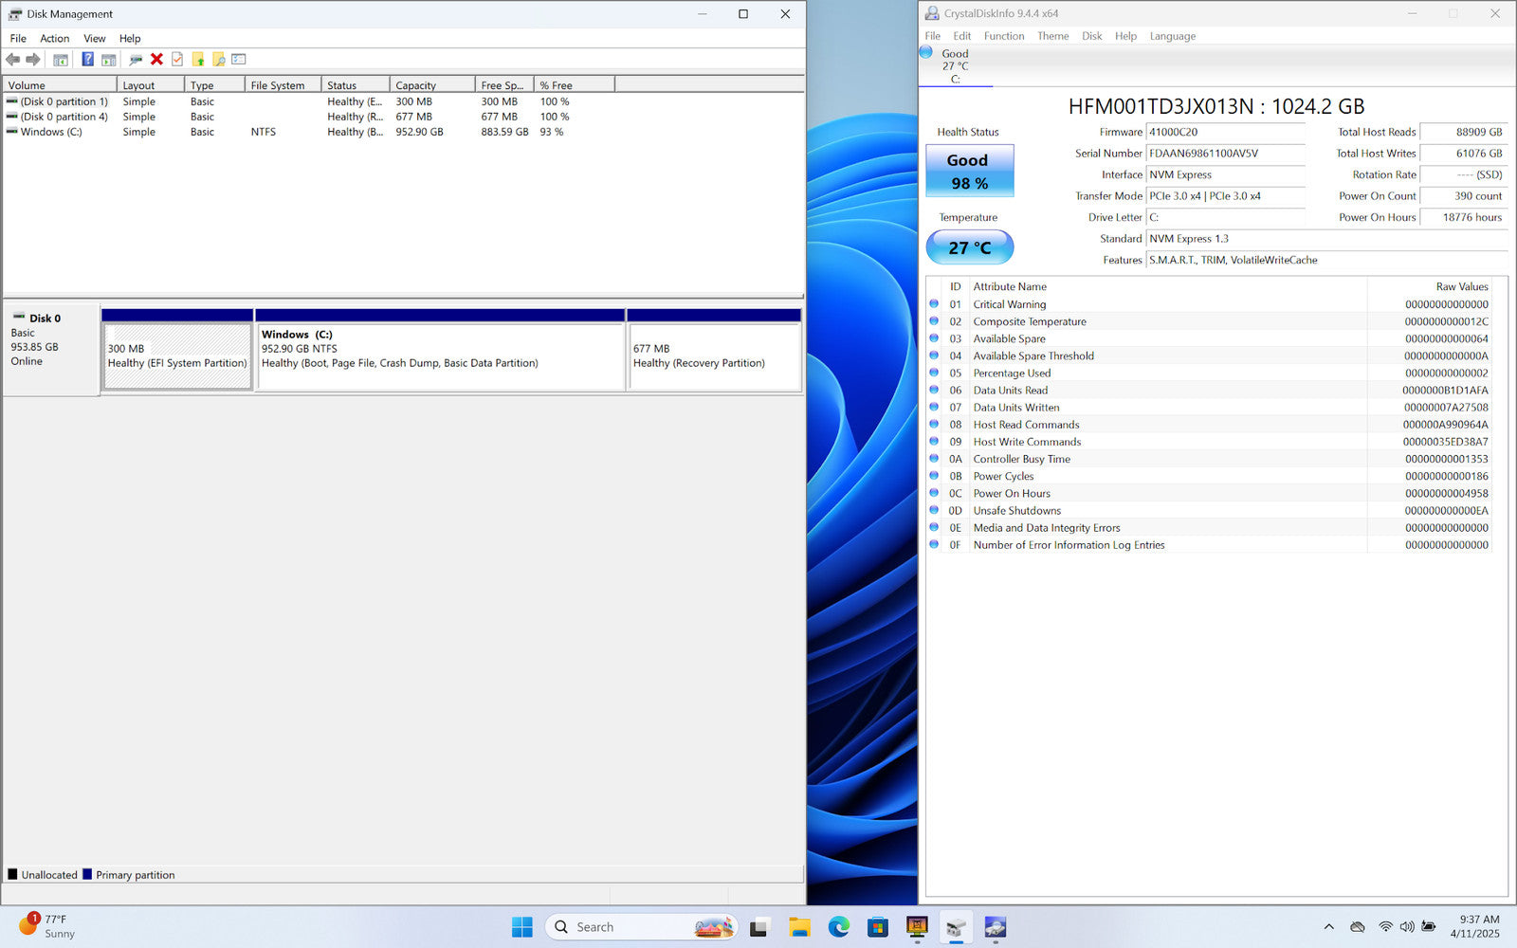1517x948 pixels.
Task: Click the Total Host Reads value 88909 GB
Action: point(1463,133)
